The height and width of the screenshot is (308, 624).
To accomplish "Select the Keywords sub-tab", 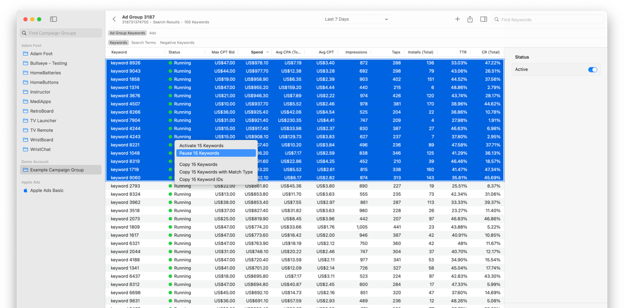I will point(119,43).
